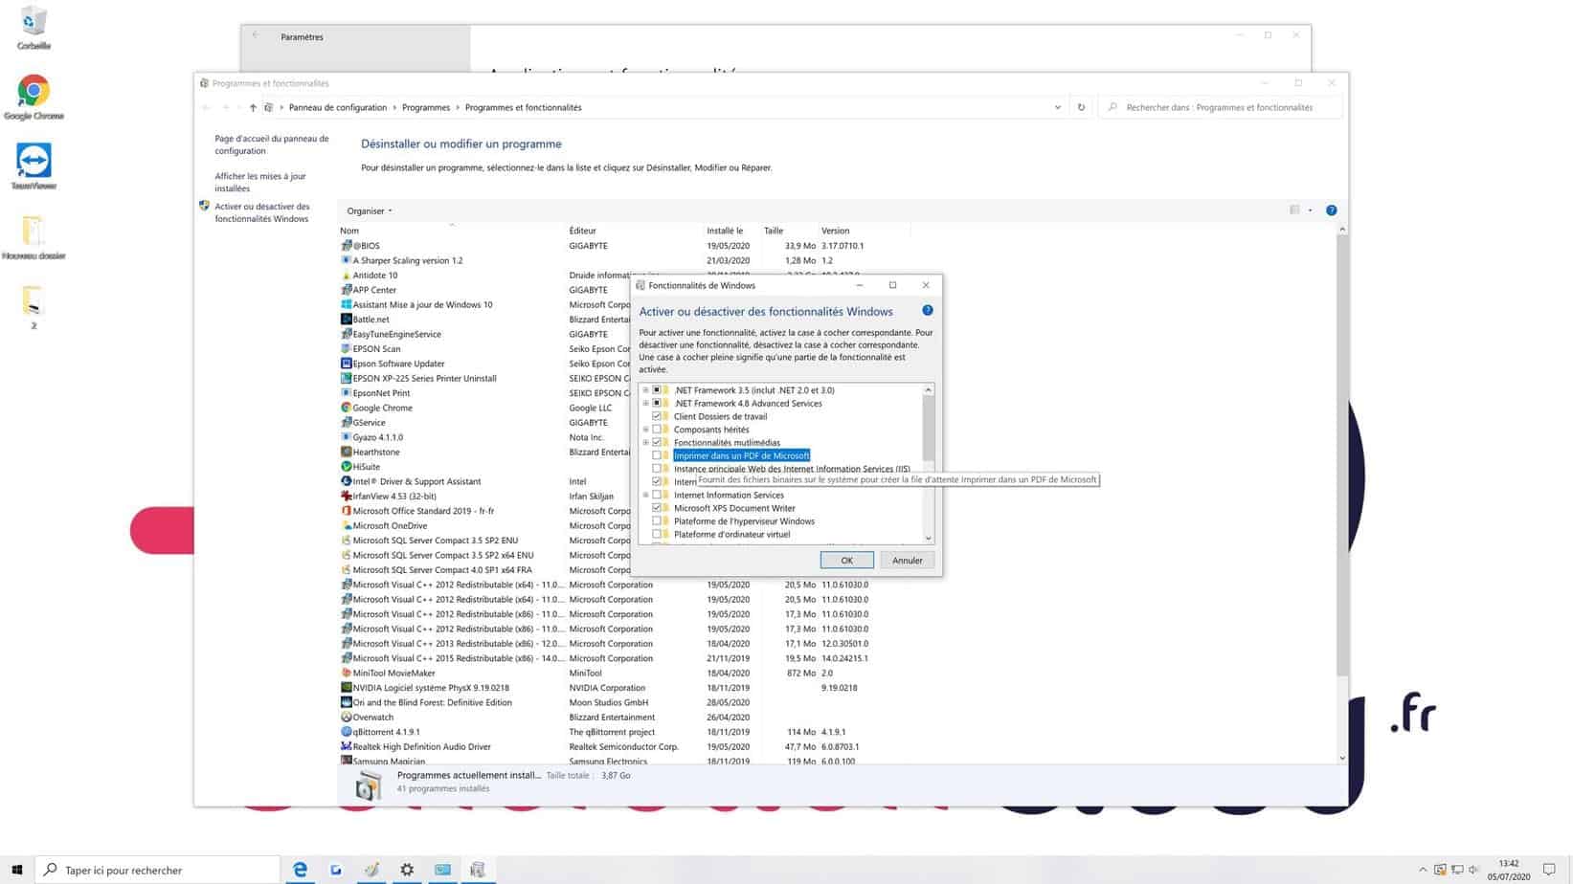Image resolution: width=1573 pixels, height=884 pixels.
Task: Click the refresh icon next to the address bar
Action: click(1081, 107)
